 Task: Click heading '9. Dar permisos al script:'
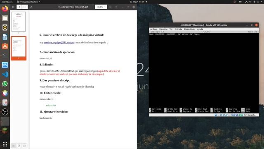click(x=55, y=80)
